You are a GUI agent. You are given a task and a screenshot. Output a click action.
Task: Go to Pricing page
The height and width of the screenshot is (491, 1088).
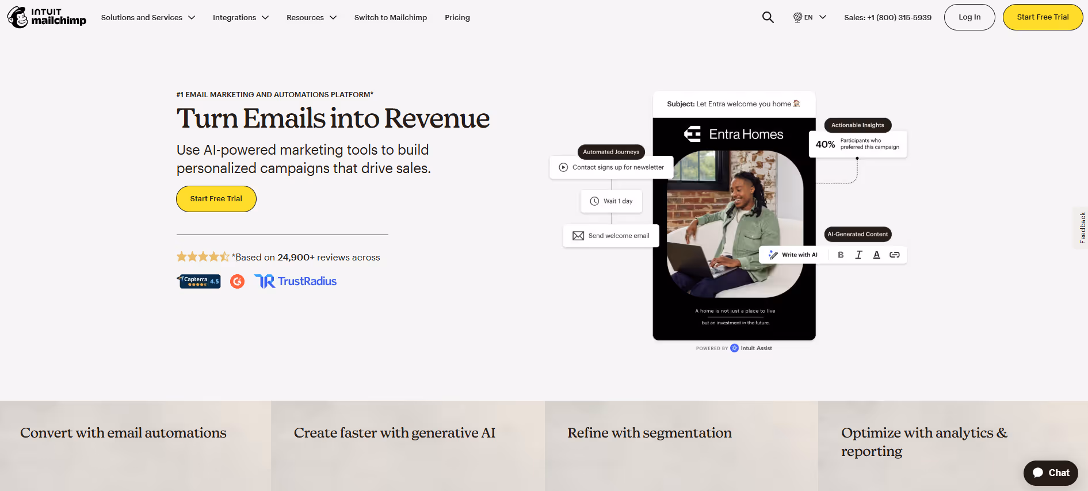point(457,17)
